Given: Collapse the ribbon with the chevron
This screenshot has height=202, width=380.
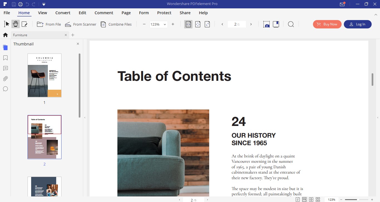Looking at the screenshot, I should coord(376,14).
